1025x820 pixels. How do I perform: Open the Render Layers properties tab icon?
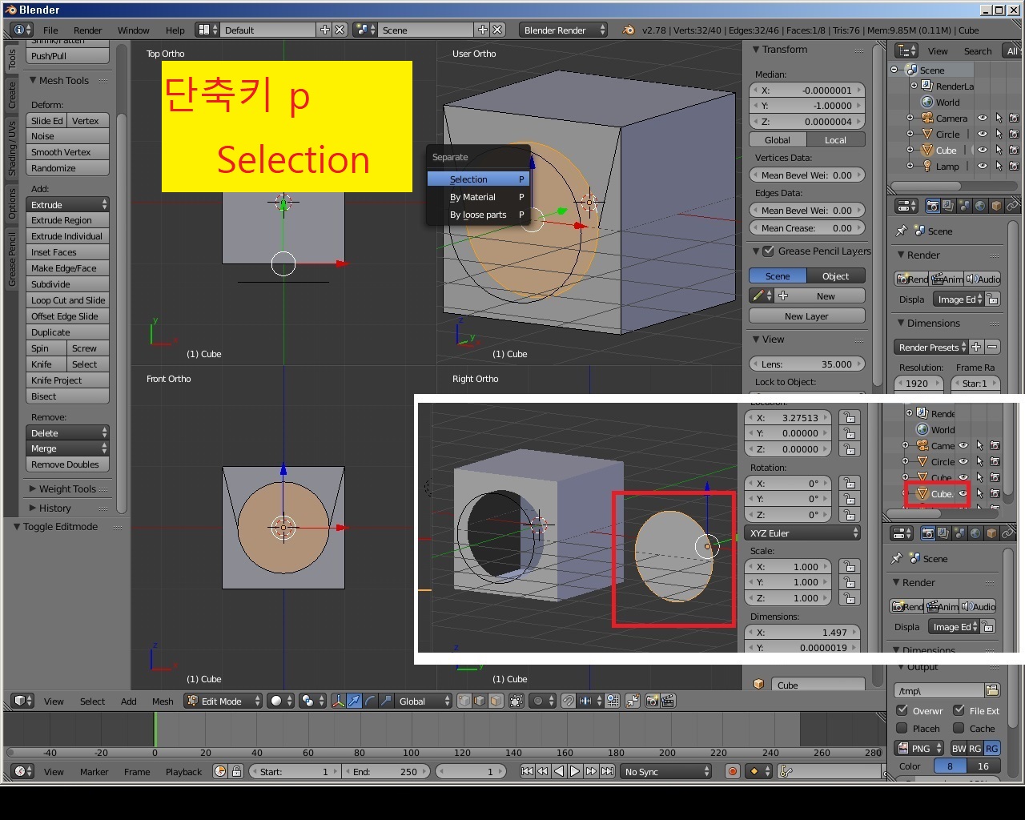tap(948, 206)
